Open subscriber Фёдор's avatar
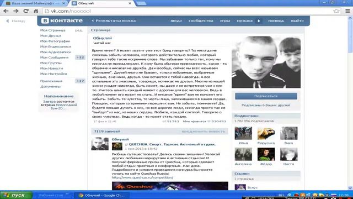 click(266, 154)
